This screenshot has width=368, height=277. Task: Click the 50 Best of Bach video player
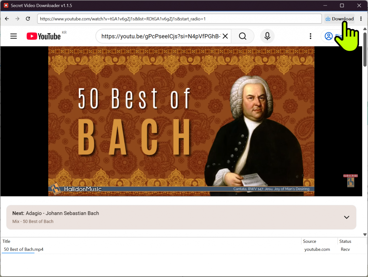pos(181,121)
